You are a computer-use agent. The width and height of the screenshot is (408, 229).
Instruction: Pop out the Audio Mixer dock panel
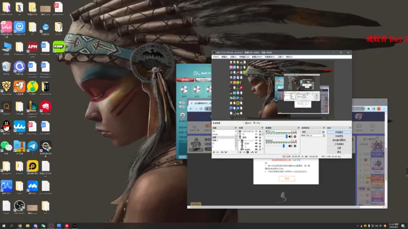[x=298, y=128]
